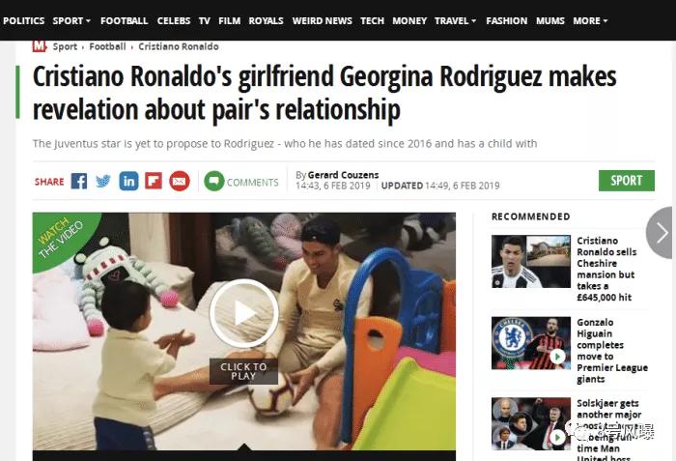This screenshot has height=461, width=676.
Task: Share article on Facebook icon
Action: click(x=79, y=182)
